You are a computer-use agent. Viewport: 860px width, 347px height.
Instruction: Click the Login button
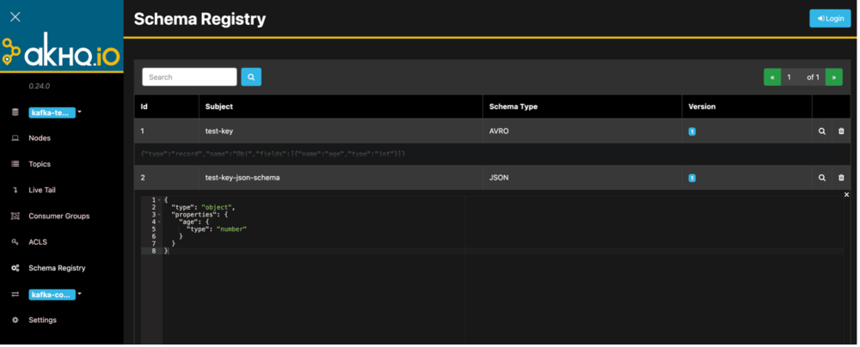pyautogui.click(x=829, y=18)
